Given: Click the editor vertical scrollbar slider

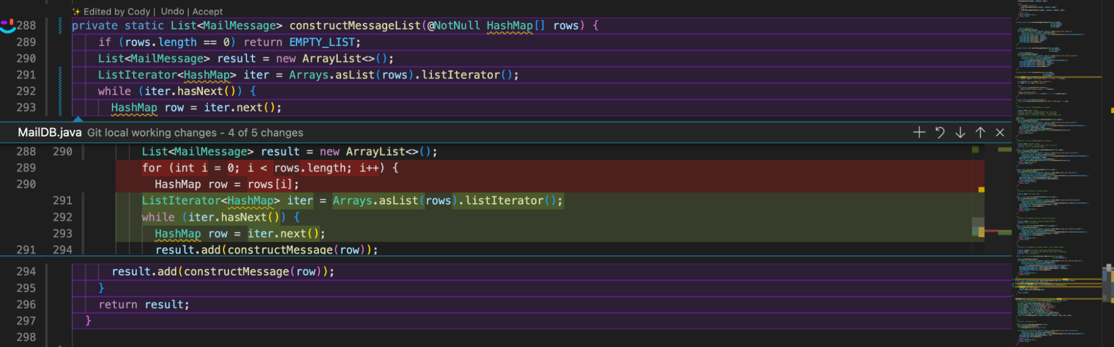Looking at the screenshot, I should click(1107, 284).
